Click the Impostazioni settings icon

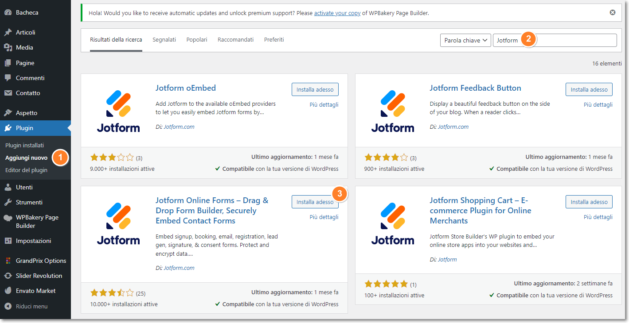pyautogui.click(x=8, y=241)
